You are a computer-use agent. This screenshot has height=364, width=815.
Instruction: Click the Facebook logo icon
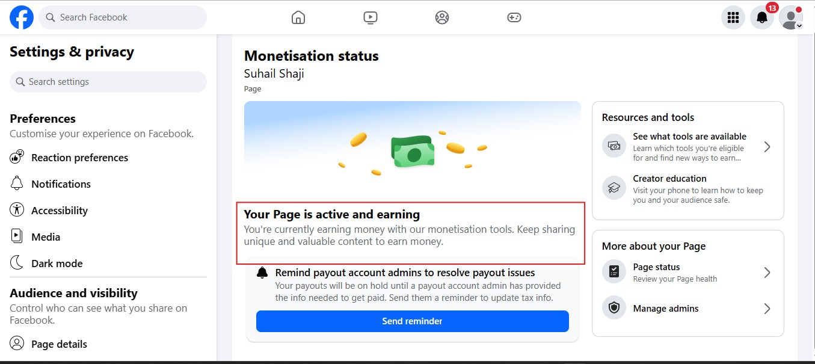click(22, 17)
